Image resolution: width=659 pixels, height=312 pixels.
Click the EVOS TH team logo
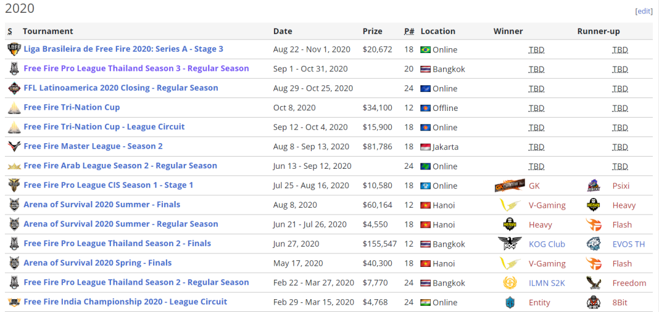pos(593,244)
